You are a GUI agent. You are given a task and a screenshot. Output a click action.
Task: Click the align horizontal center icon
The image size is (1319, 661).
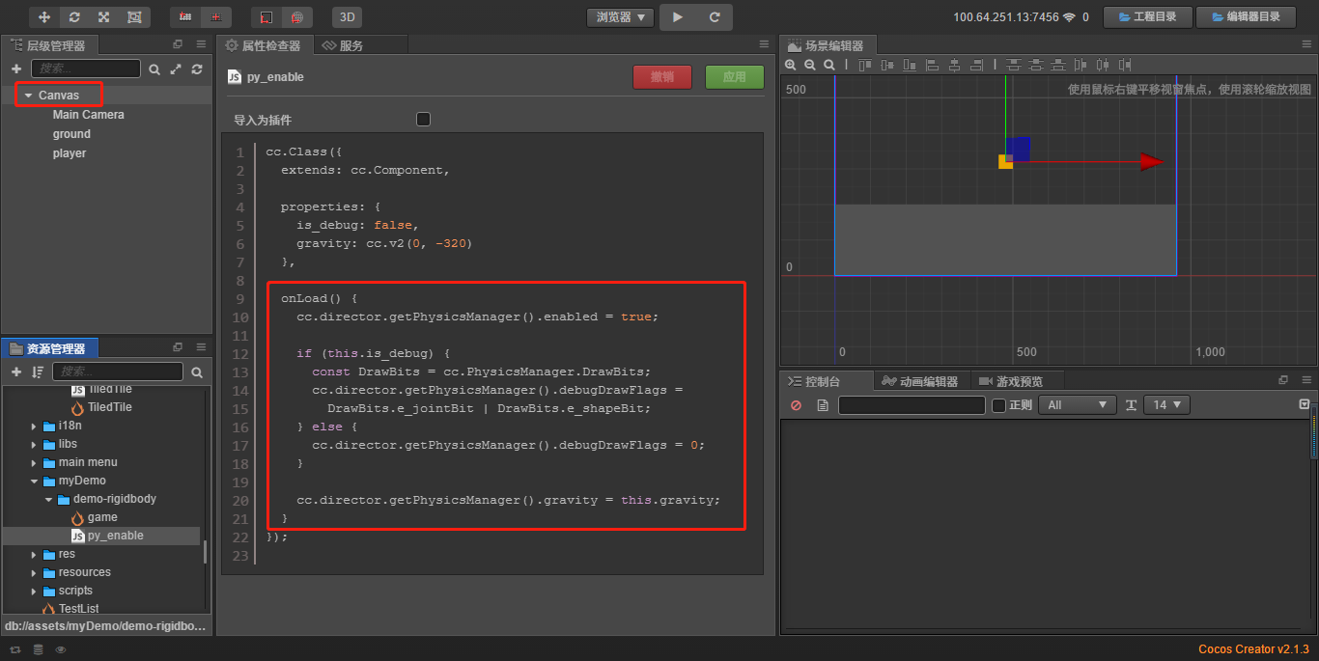(954, 65)
